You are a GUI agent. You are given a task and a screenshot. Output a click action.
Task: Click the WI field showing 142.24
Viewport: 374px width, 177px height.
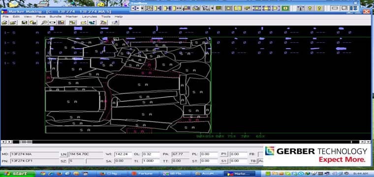tap(123, 154)
